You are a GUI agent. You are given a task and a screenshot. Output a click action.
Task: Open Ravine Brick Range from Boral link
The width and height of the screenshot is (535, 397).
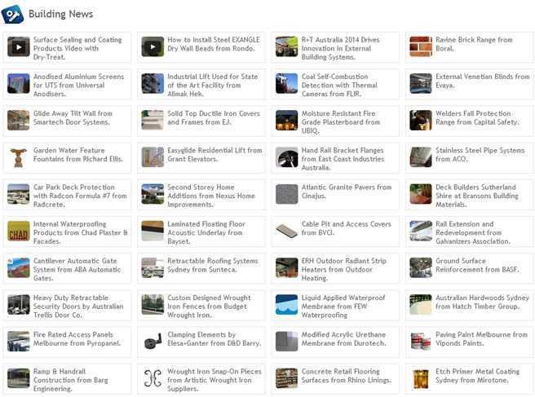click(x=474, y=44)
